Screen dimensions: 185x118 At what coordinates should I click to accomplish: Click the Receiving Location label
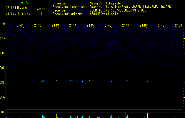click(69, 7)
